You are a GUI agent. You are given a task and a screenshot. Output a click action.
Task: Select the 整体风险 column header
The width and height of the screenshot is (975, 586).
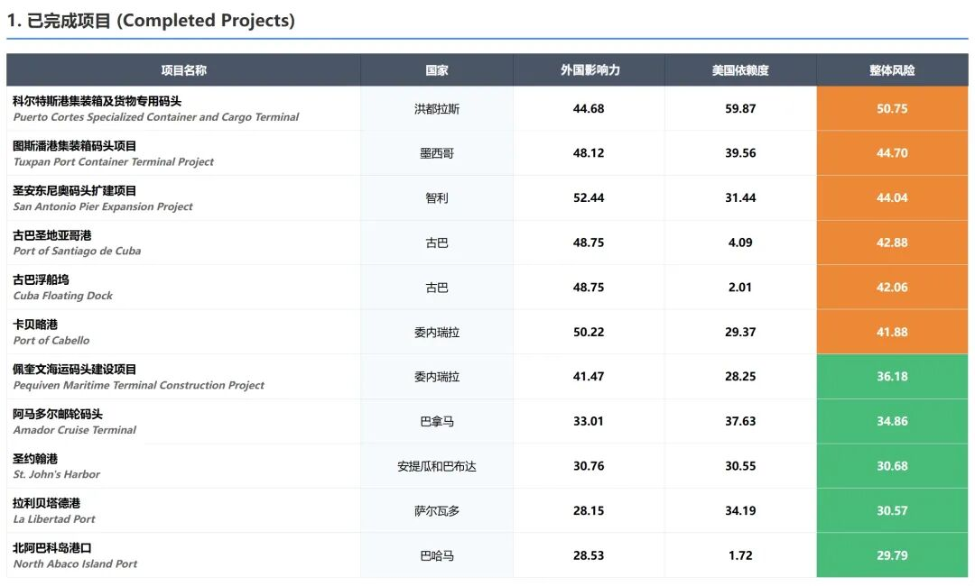pyautogui.click(x=892, y=70)
